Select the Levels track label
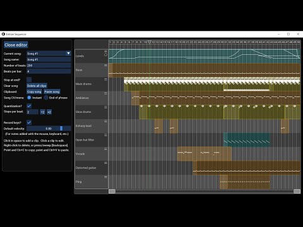Screen dimensions: 303x227 tap(80, 56)
